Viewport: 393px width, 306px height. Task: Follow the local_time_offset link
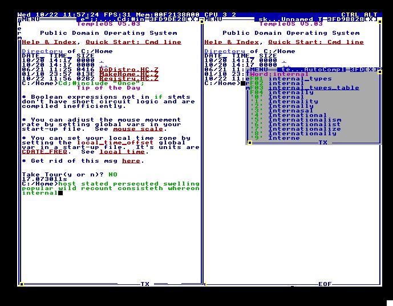(115, 143)
